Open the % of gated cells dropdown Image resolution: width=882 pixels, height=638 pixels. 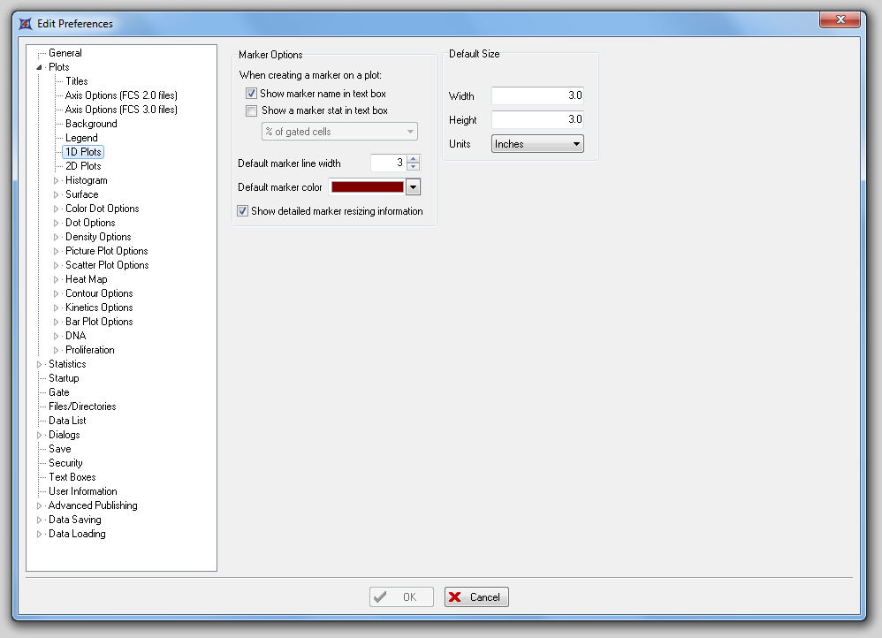339,132
